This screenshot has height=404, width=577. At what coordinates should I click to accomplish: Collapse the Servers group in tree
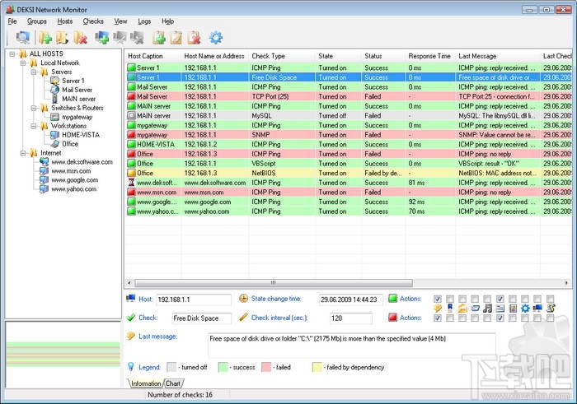pyautogui.click(x=34, y=72)
